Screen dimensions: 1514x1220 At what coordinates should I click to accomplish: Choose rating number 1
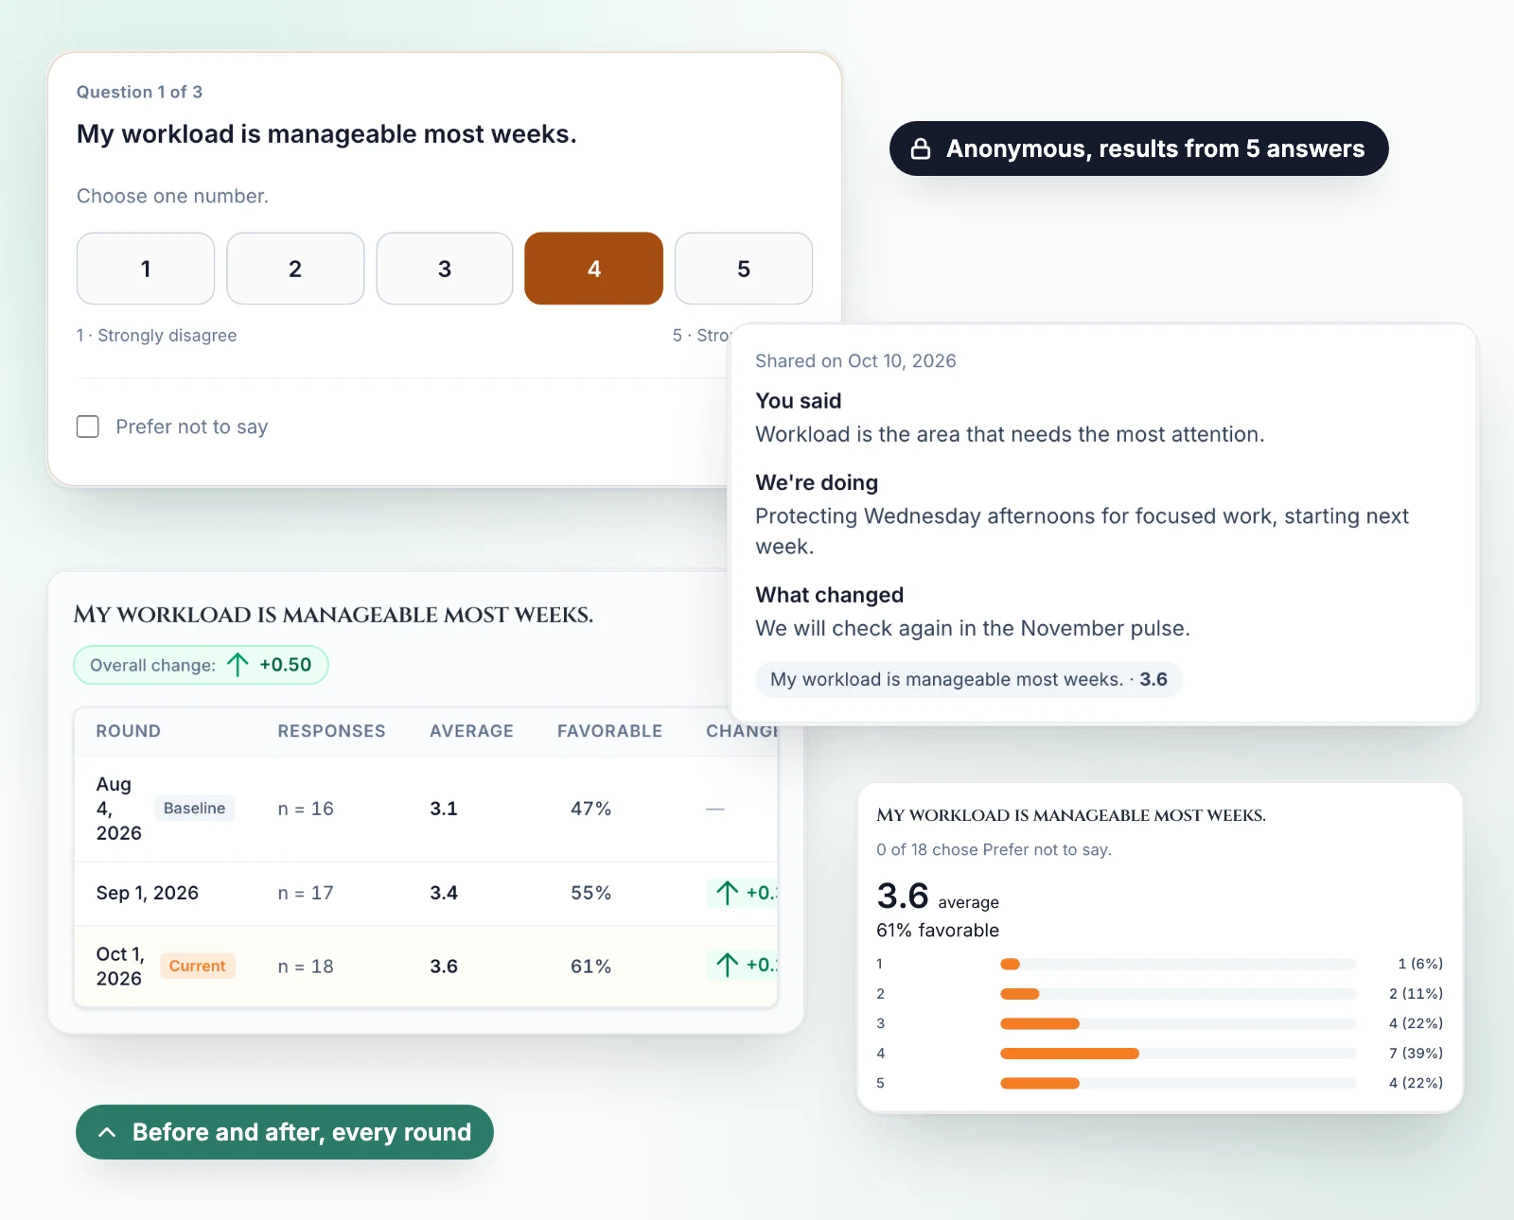(146, 269)
